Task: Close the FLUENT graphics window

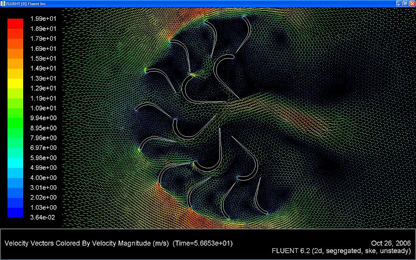Action: 412,3
